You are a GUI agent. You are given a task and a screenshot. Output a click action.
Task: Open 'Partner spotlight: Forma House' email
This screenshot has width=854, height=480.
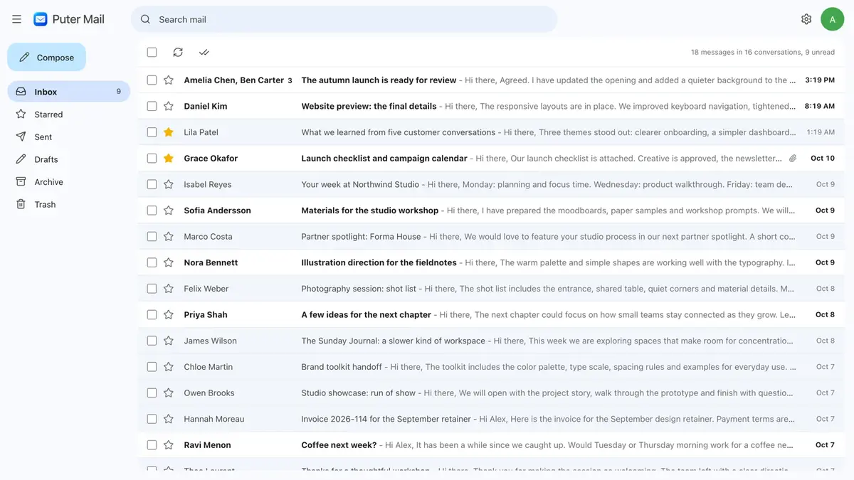(491, 237)
